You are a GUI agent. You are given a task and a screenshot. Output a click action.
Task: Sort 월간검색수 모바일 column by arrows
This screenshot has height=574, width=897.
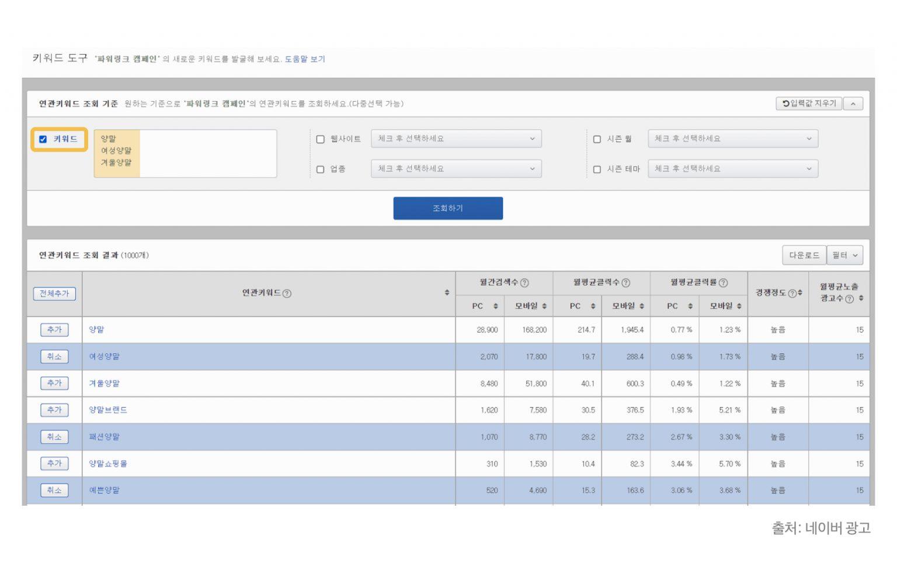pos(544,307)
